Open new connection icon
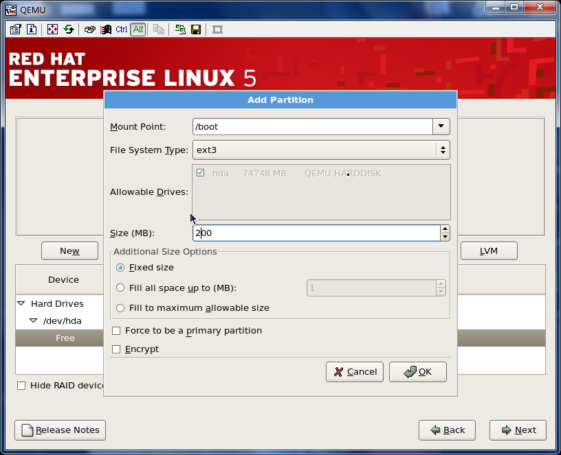 tap(180, 30)
